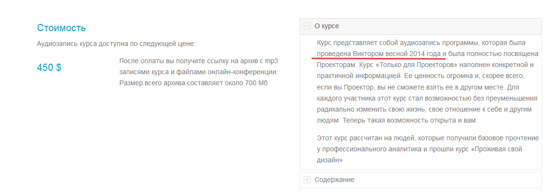Image resolution: width=550 pixels, height=192 pixels.
Task: Click the «Стоимость» heading
Action: [x=61, y=28]
